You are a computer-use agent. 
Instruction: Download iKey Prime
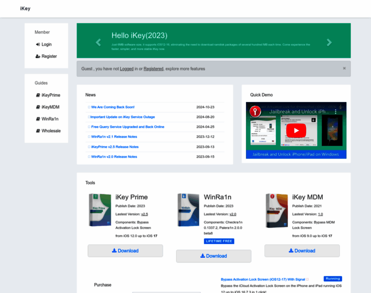tap(125, 251)
